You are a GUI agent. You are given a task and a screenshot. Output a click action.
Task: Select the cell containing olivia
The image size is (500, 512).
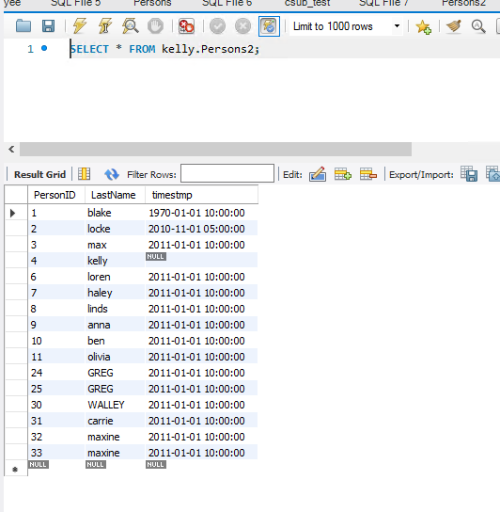click(x=115, y=357)
